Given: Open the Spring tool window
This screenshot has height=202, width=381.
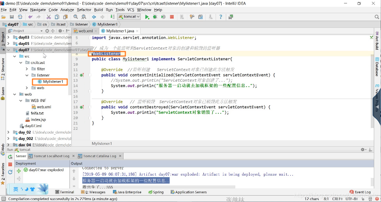Looking at the screenshot, I should pos(156,192).
